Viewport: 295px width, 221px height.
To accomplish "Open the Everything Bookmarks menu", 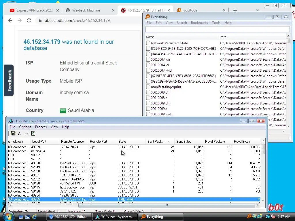I will (x=199, y=23).
